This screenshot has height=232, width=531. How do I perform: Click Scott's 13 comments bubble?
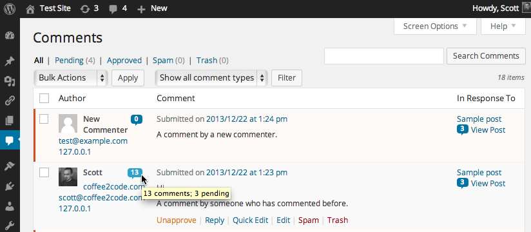pyautogui.click(x=135, y=173)
